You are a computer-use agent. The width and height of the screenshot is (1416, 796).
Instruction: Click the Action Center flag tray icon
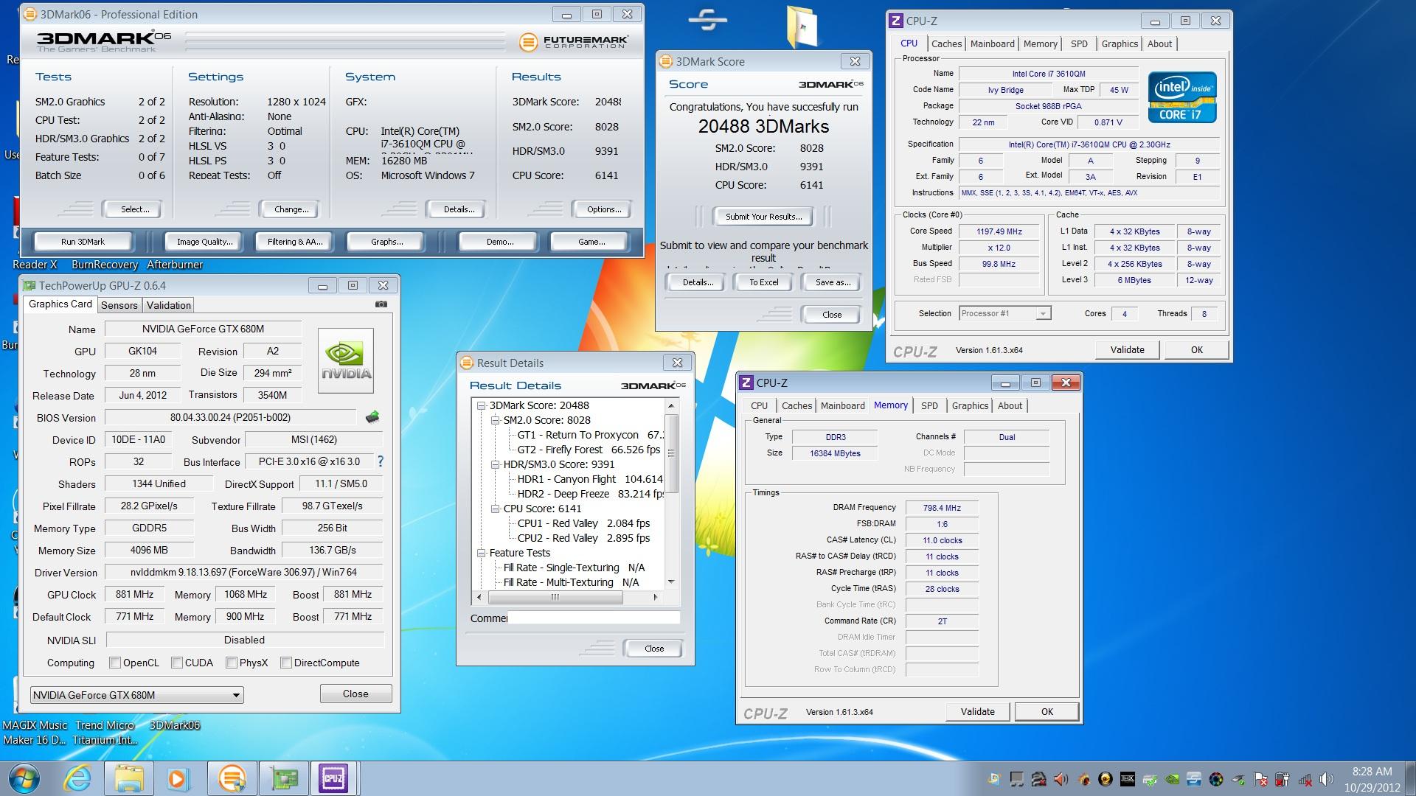click(x=1260, y=779)
